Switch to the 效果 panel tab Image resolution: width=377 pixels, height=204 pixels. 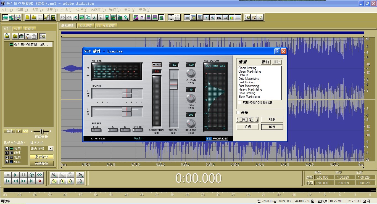point(17,29)
